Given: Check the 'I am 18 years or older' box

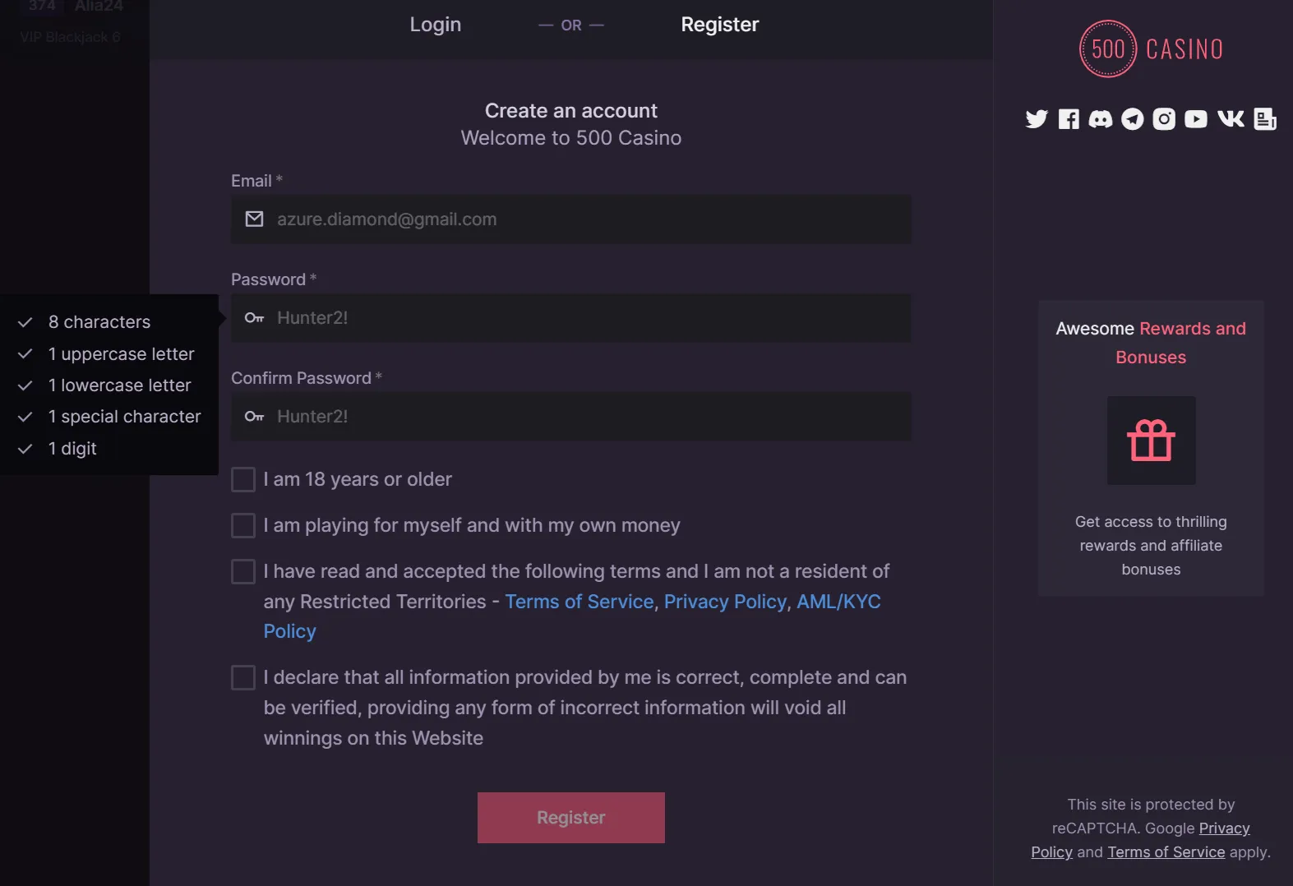Looking at the screenshot, I should pyautogui.click(x=243, y=479).
